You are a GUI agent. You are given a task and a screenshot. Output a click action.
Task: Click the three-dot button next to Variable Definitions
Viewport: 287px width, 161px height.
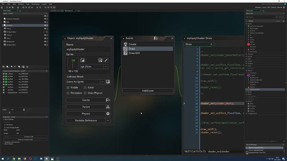tap(108, 120)
